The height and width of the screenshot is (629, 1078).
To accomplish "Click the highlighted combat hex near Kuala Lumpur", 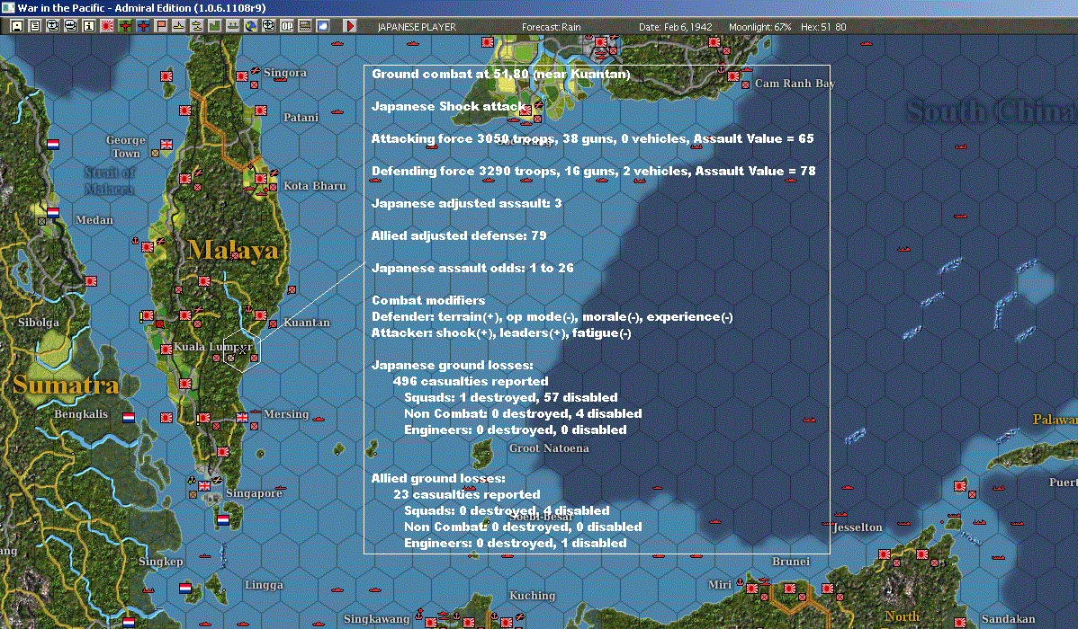I will (242, 350).
